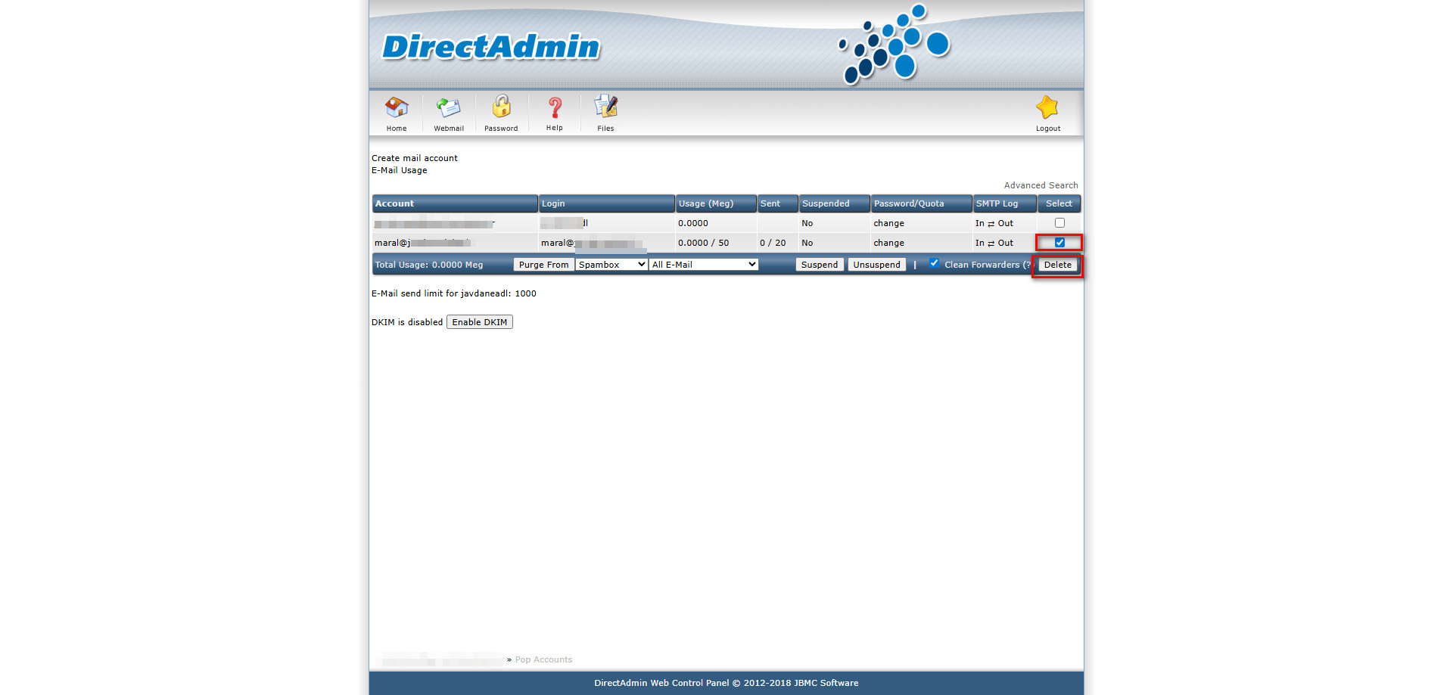Click the DirectAdmin logo
1453x695 pixels.
tap(490, 47)
